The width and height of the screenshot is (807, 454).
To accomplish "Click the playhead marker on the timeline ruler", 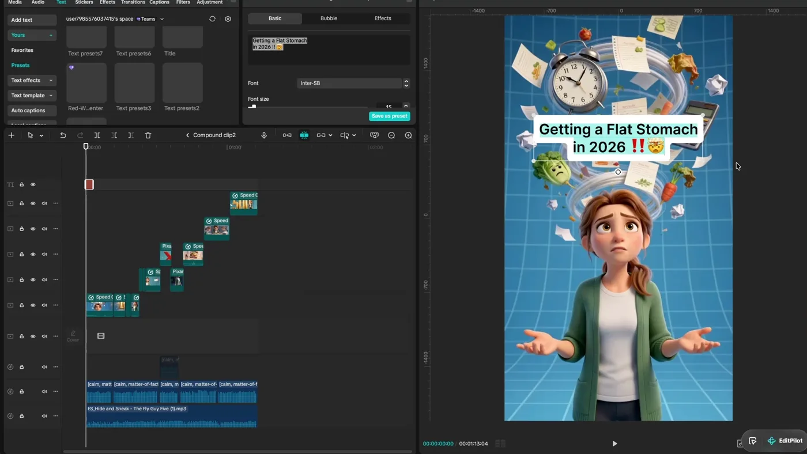I will (x=86, y=146).
